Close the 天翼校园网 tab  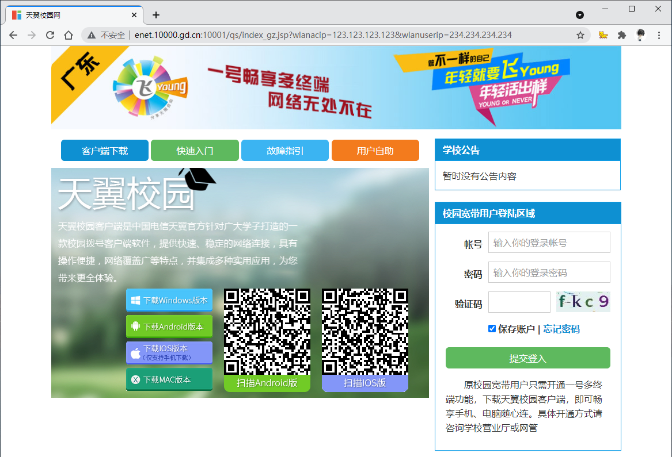(134, 15)
